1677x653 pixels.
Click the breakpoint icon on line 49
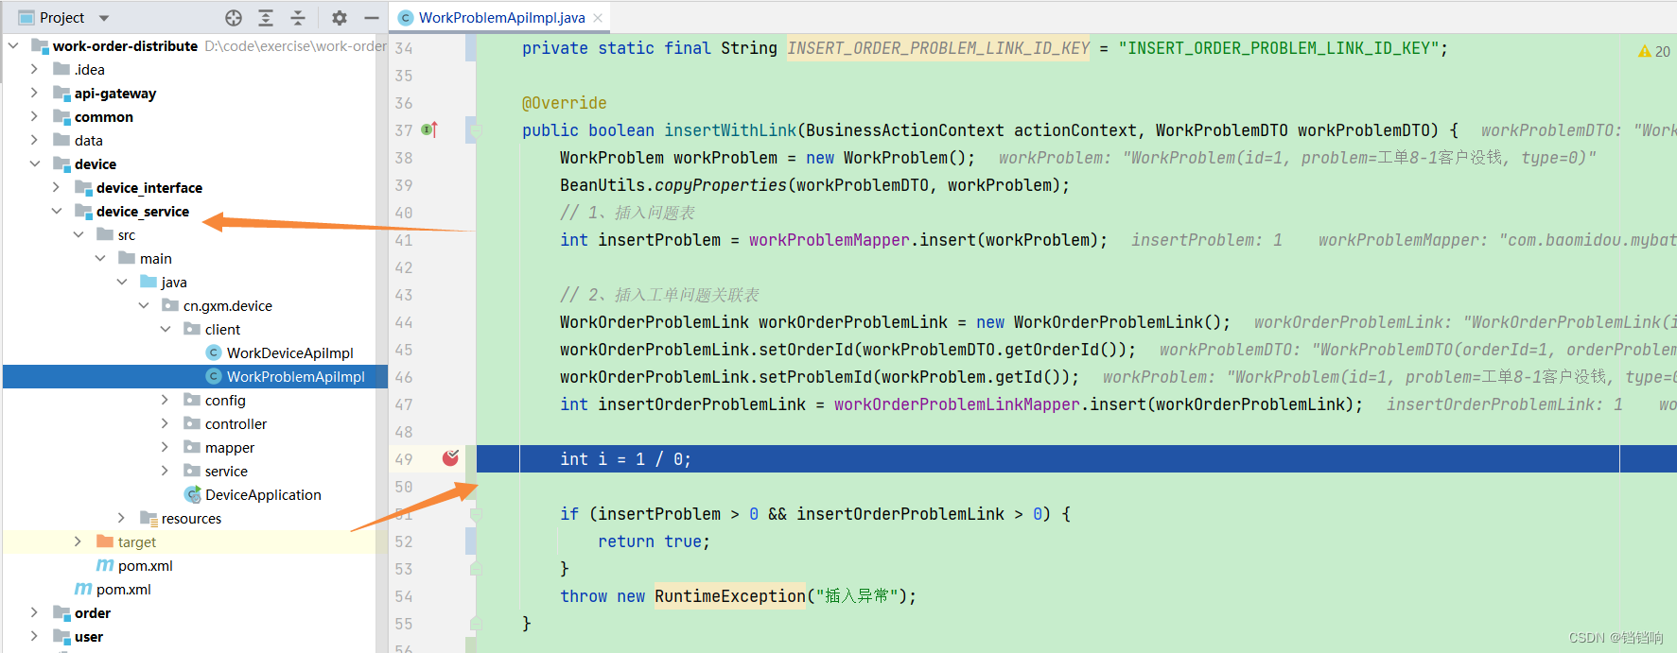451,458
